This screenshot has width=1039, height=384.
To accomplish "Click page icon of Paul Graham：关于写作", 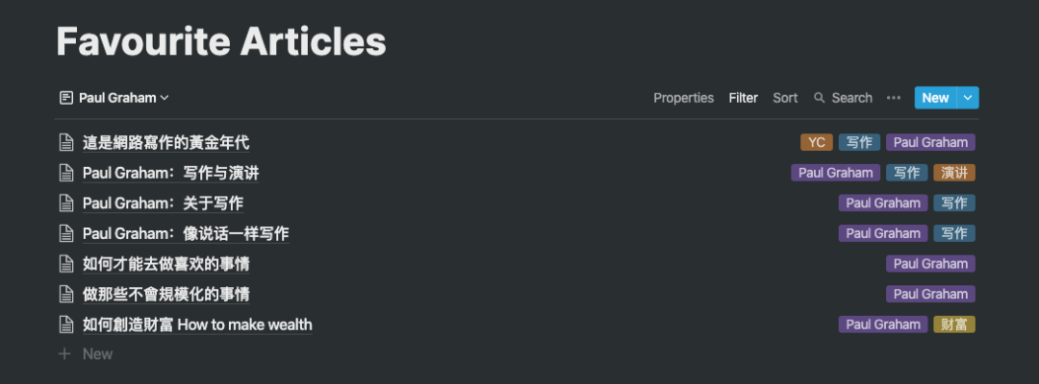I will point(65,203).
